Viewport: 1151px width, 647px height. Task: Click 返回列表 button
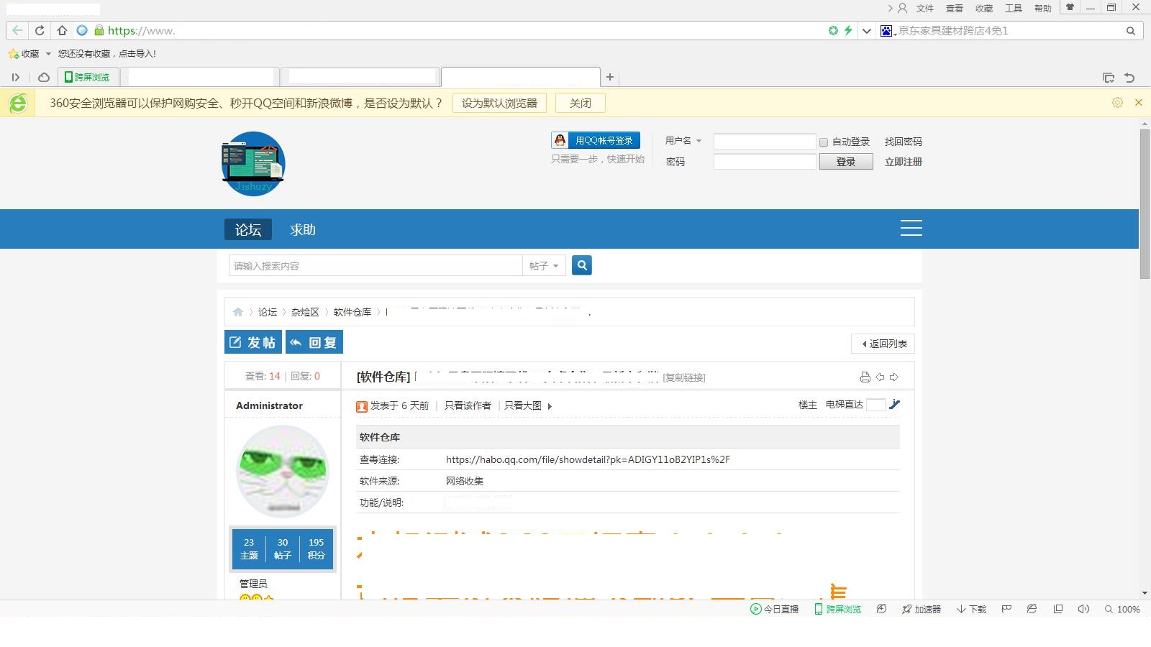coord(883,344)
